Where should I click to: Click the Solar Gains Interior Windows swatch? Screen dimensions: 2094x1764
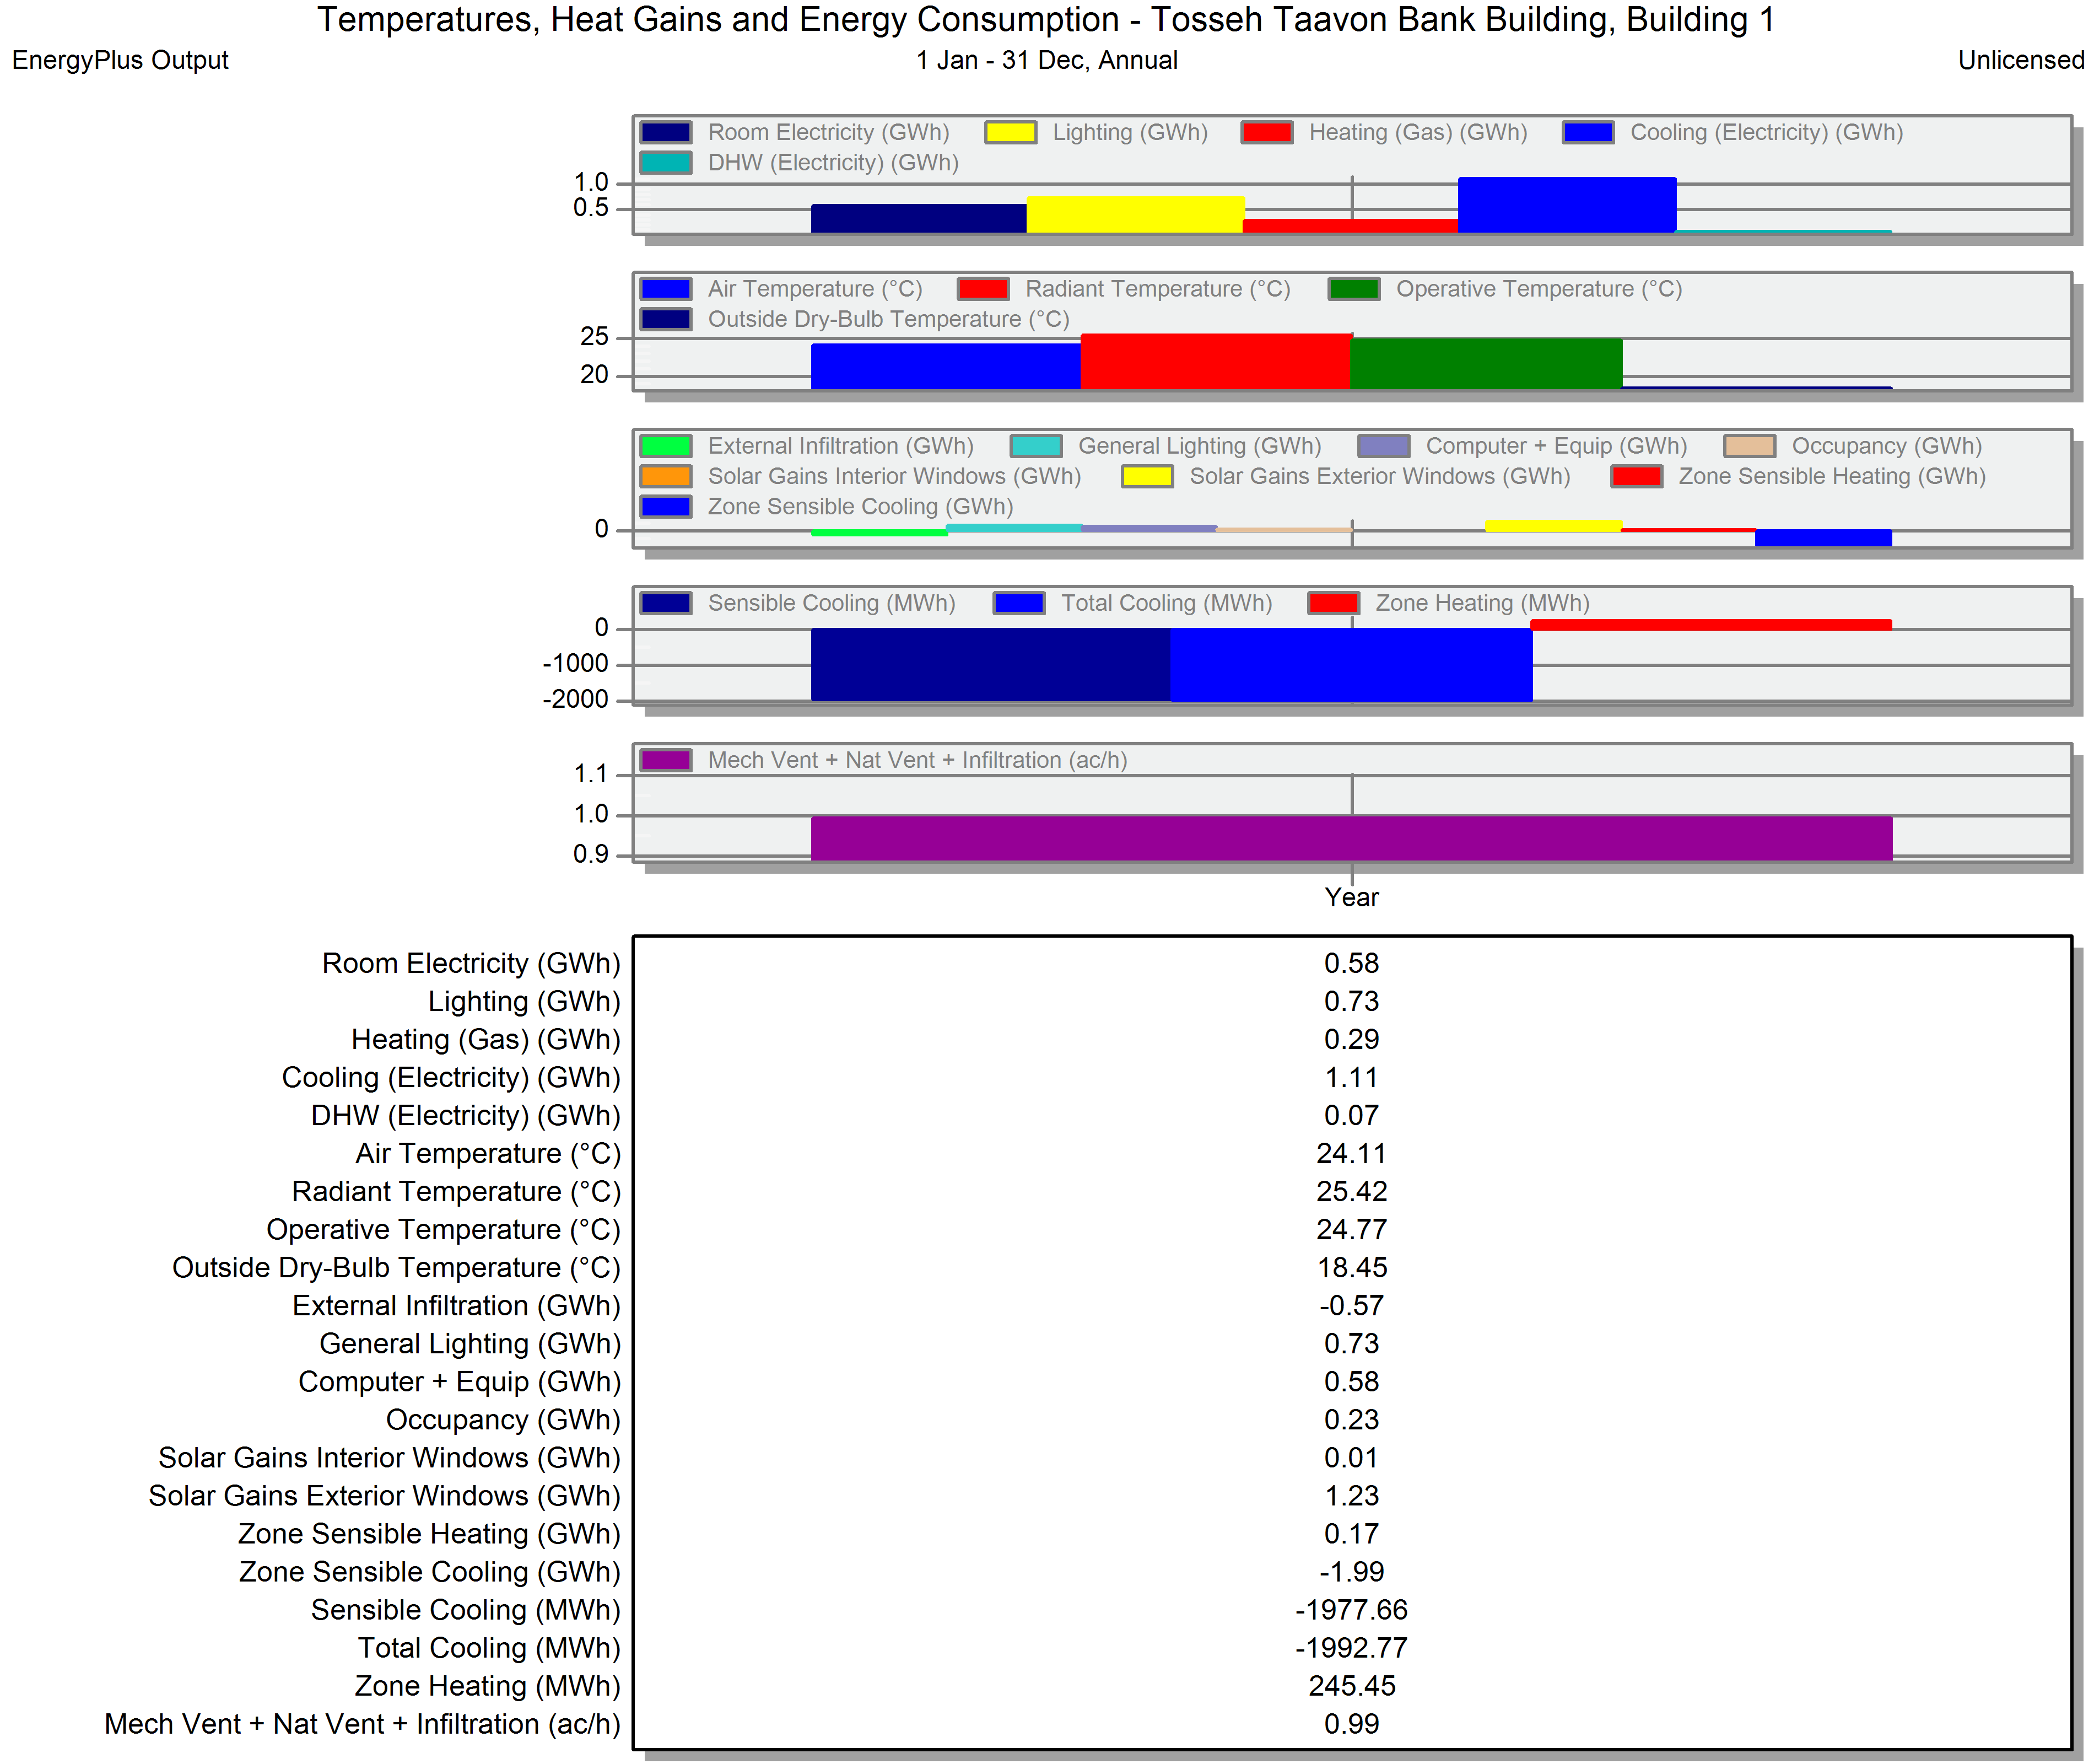666,476
